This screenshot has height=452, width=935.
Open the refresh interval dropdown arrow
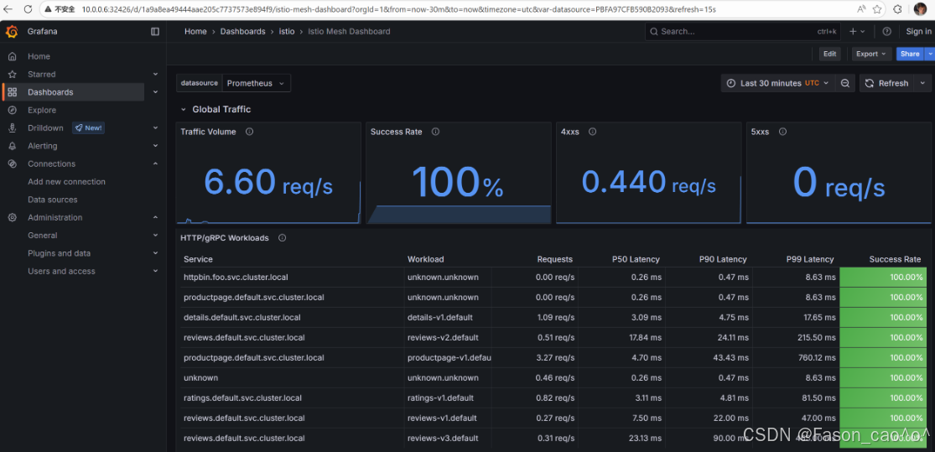tap(923, 84)
